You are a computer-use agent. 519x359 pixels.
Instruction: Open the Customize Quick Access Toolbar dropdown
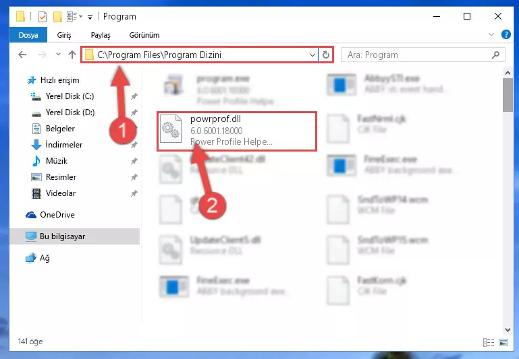pyautogui.click(x=90, y=17)
